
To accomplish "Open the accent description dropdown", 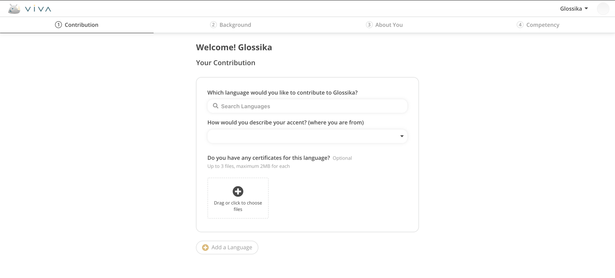I will click(307, 136).
